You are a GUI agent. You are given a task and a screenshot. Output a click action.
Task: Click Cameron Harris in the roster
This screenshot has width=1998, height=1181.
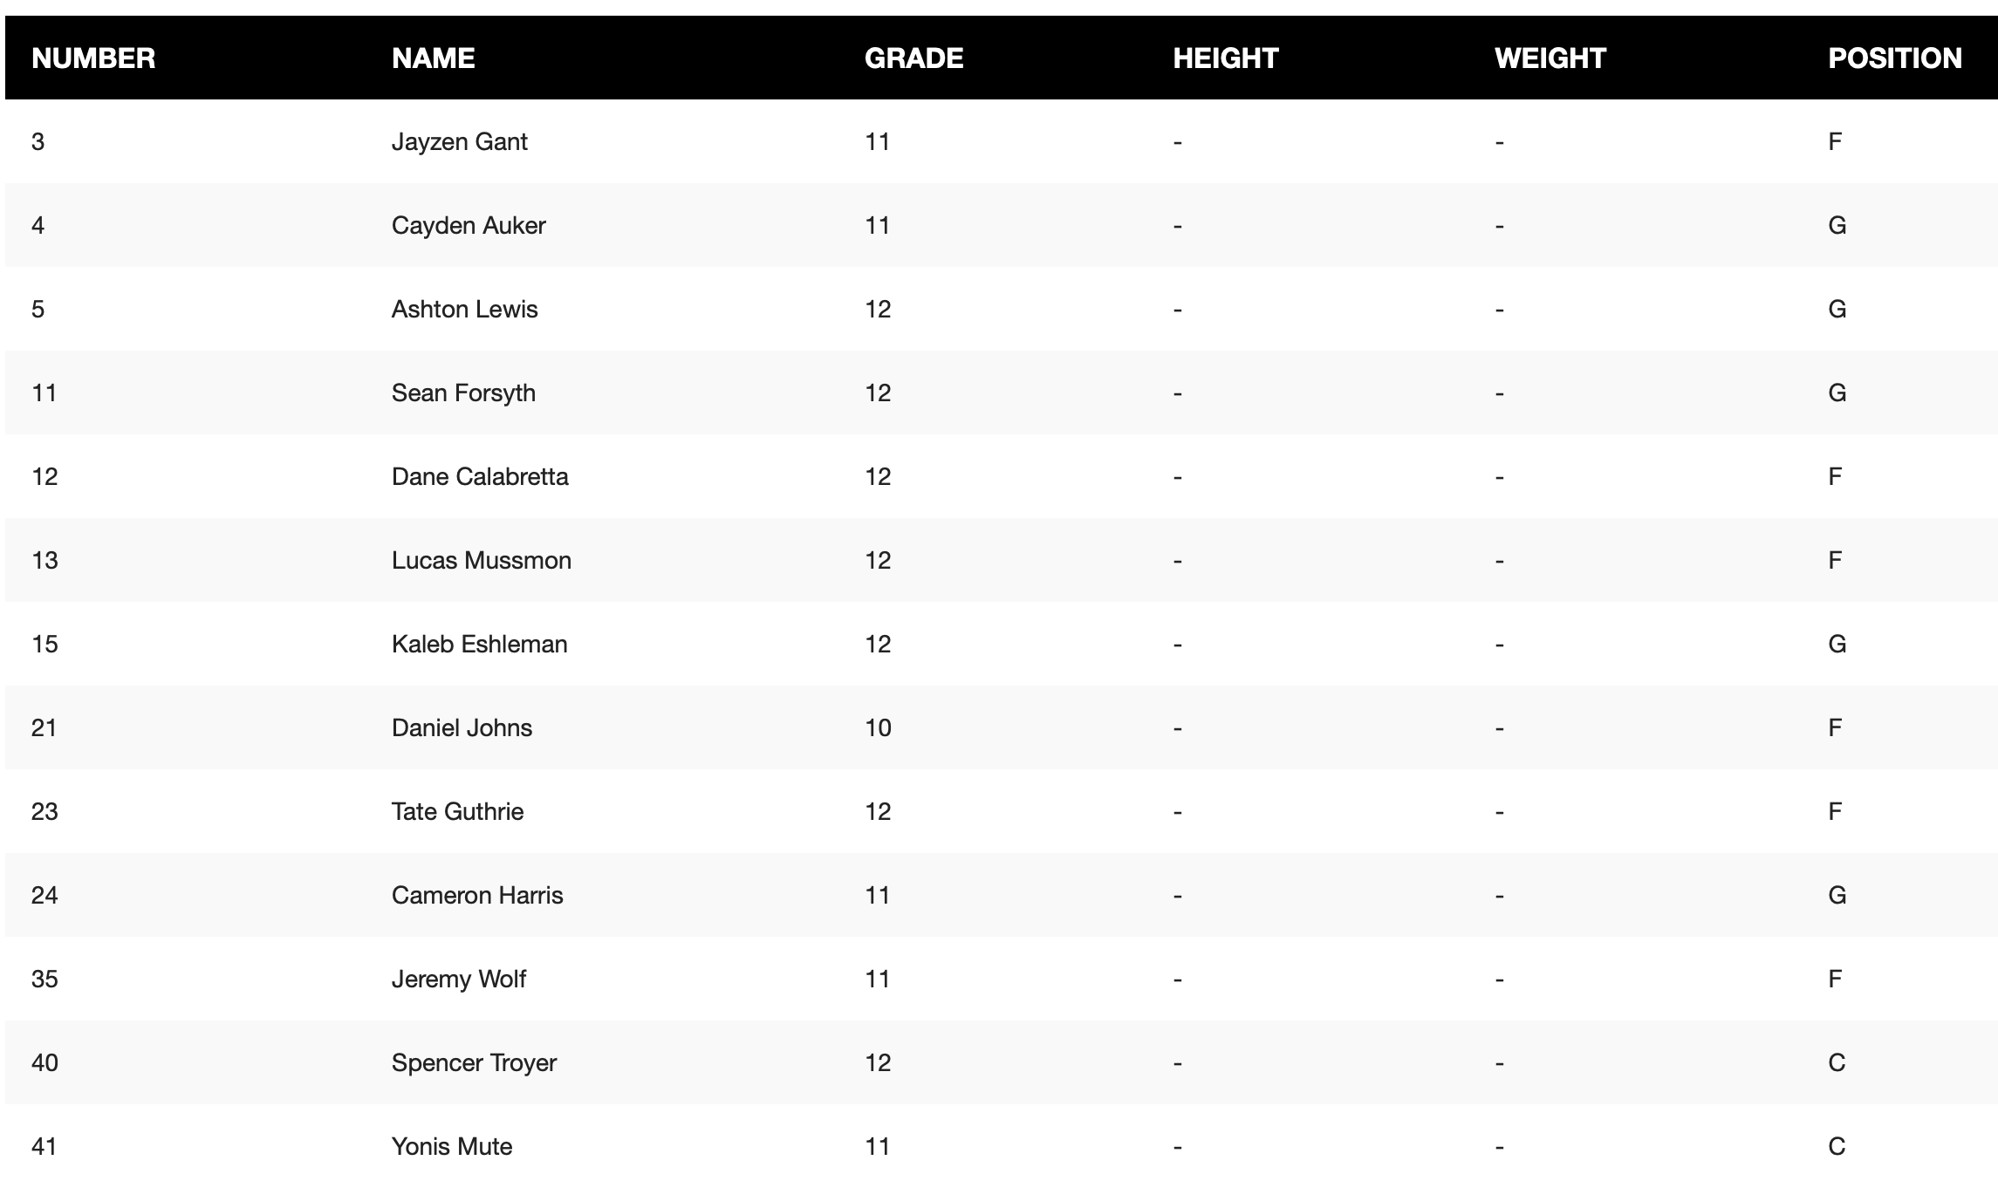(477, 896)
